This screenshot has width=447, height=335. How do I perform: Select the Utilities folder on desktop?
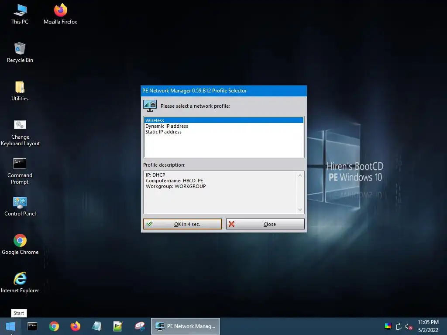coord(20,91)
